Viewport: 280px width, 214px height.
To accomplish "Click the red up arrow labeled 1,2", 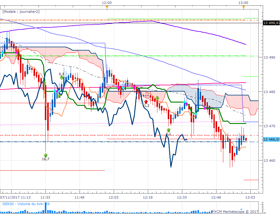I will coord(146,102).
